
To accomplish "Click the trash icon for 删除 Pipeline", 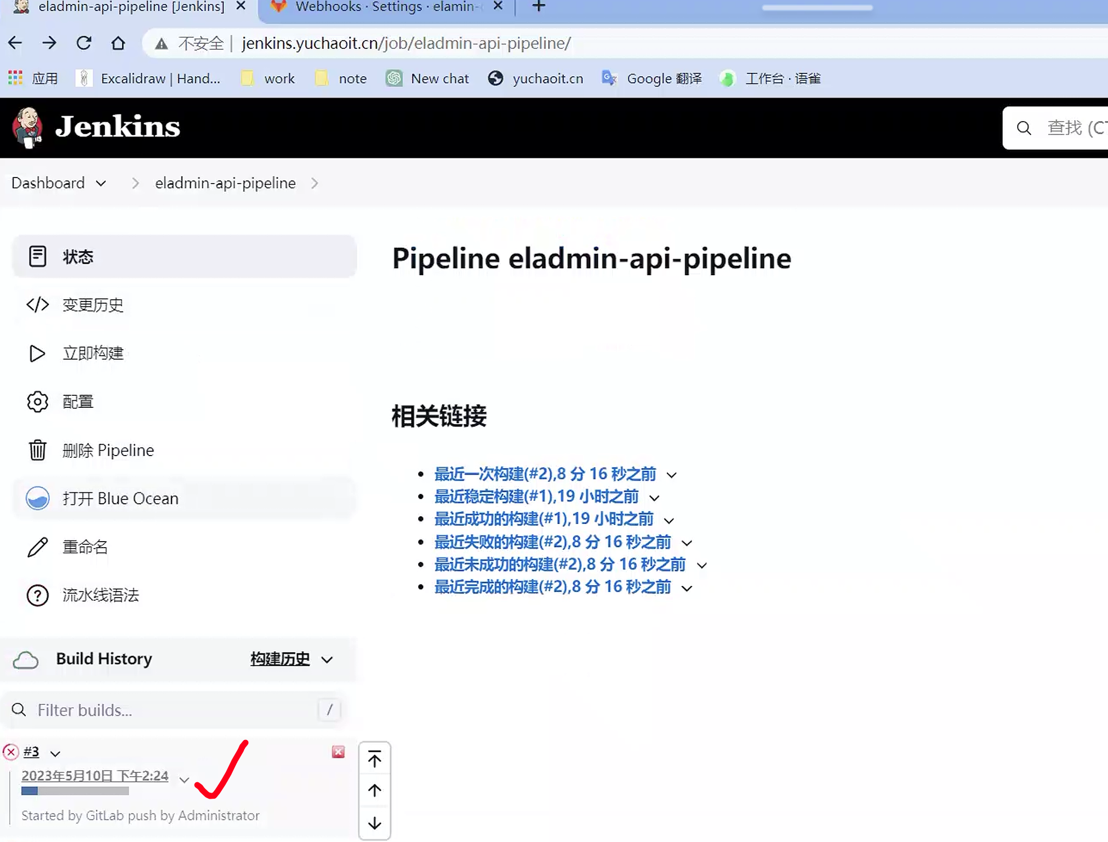I will tap(37, 450).
